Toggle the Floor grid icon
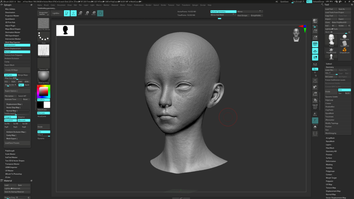The image size is (354, 199). (x=315, y=51)
